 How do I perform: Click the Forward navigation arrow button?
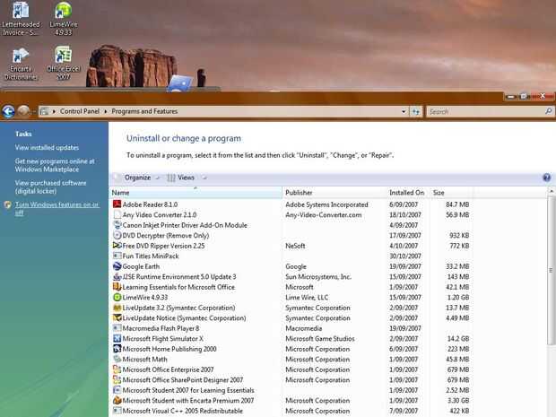23,111
